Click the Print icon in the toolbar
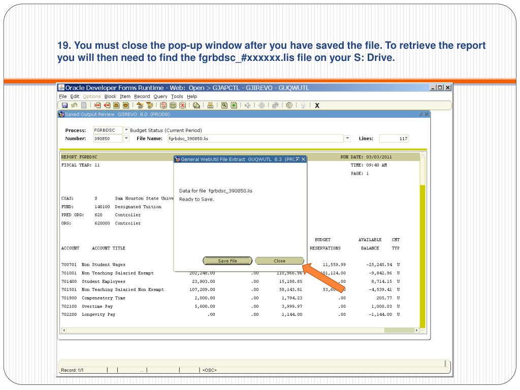This screenshot has height=390, width=520. tap(210, 106)
